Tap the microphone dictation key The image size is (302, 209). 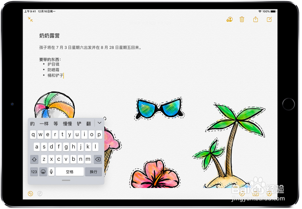tap(51, 172)
